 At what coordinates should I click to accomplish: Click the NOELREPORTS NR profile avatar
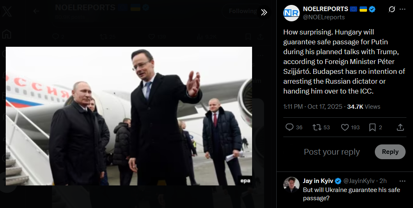pos(291,13)
